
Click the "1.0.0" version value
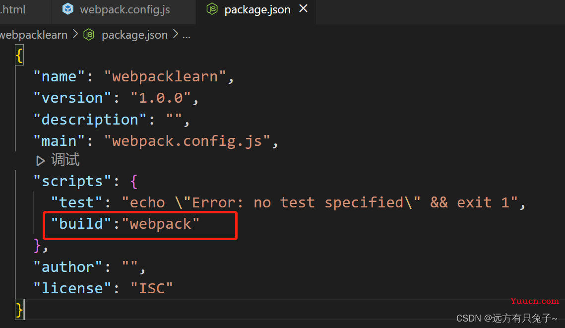(161, 98)
